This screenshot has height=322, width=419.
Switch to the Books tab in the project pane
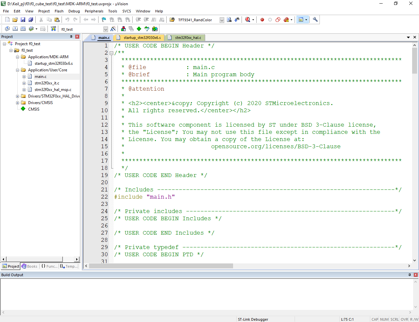coord(30,266)
